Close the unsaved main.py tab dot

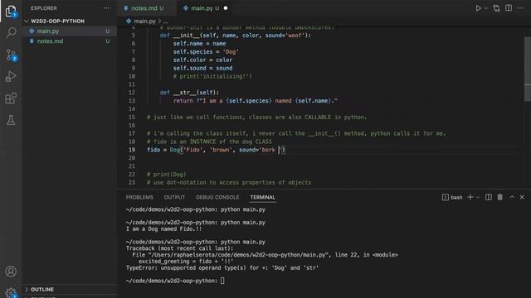226,8
